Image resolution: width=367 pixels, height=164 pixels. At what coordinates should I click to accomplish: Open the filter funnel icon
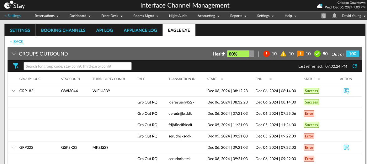[x=16, y=66]
